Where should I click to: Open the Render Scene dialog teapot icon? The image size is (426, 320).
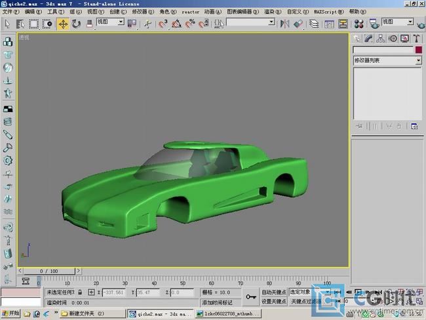pyautogui.click(x=374, y=24)
